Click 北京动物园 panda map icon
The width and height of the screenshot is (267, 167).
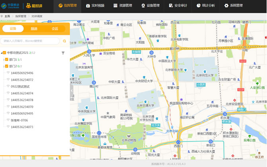[x=129, y=136]
